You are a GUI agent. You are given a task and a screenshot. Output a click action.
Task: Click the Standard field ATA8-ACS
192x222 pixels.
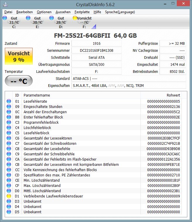(129, 79)
